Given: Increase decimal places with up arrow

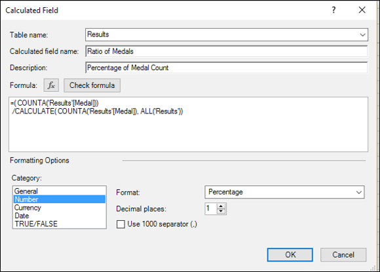Looking at the screenshot, I should pyautogui.click(x=221, y=206).
